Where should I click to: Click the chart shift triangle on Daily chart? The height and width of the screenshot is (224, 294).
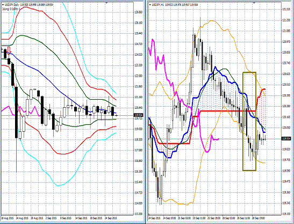(106, 3)
